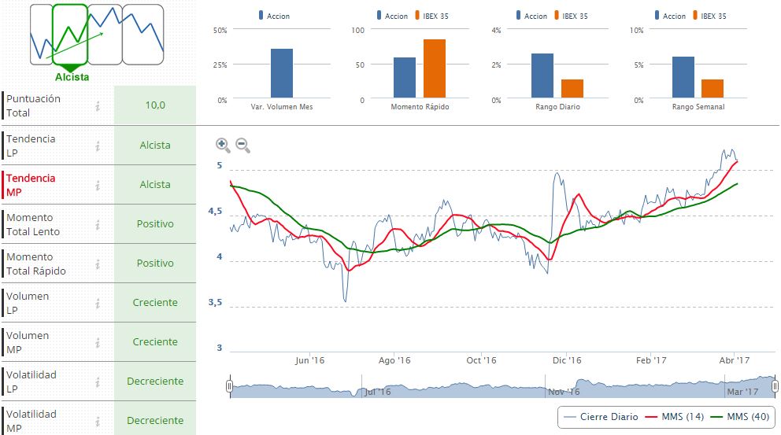Show info for Momento Total Rápido
781x435 pixels.
[x=98, y=264]
